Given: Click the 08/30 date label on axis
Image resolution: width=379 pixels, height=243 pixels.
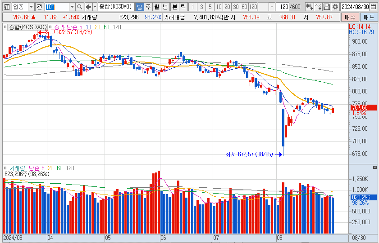Looking at the screenshot, I should pos(359,238).
